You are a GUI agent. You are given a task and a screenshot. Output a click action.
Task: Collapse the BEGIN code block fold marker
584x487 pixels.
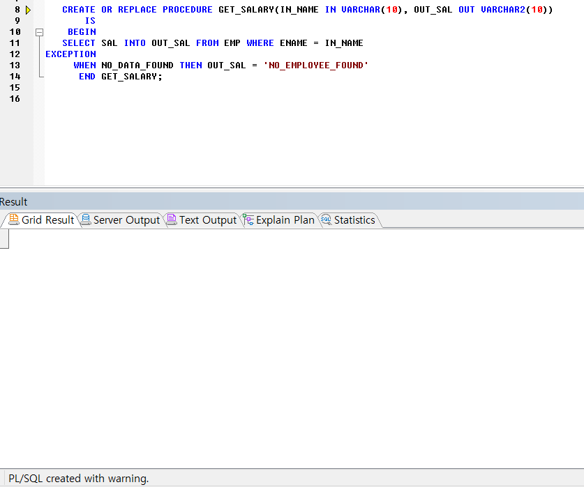click(40, 32)
